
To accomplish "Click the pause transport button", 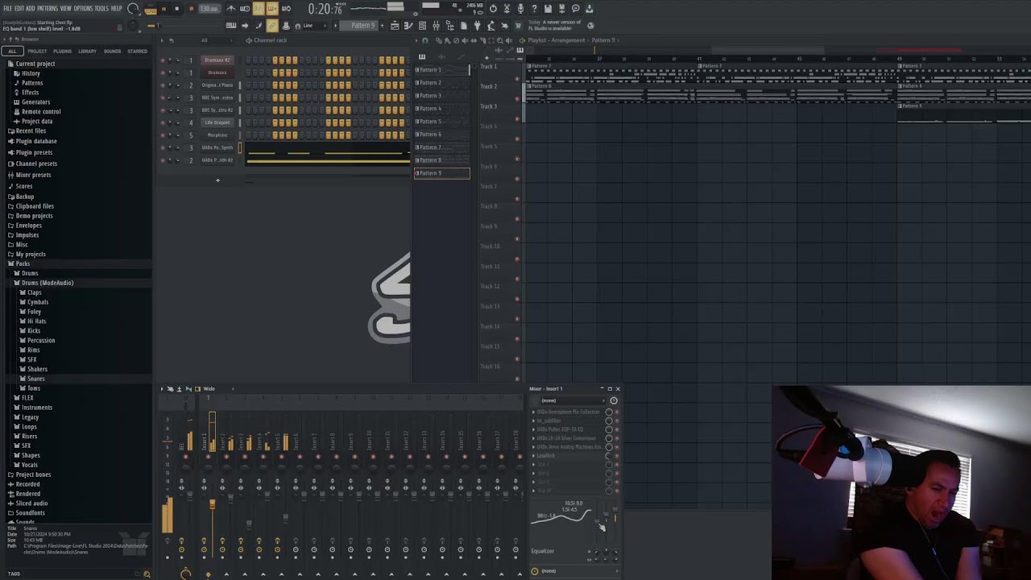I will [164, 9].
